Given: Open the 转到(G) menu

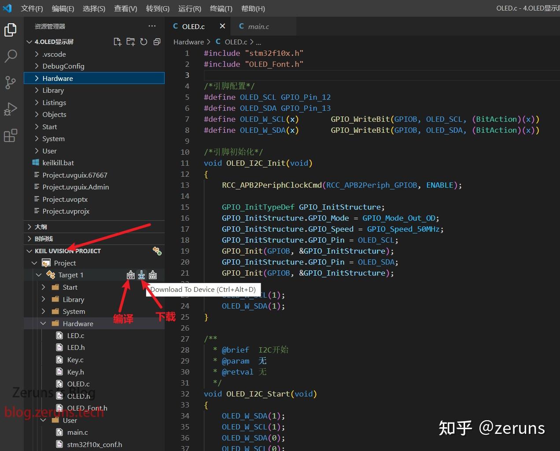Looking at the screenshot, I should (158, 8).
